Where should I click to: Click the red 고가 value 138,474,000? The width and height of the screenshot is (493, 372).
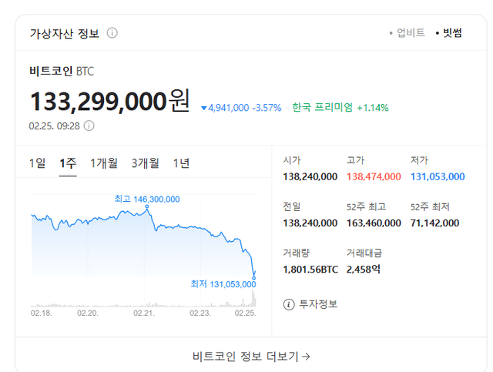pos(374,176)
